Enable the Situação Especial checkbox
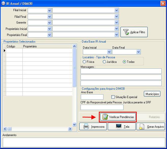The width and height of the screenshot is (167, 149). tap(113, 97)
